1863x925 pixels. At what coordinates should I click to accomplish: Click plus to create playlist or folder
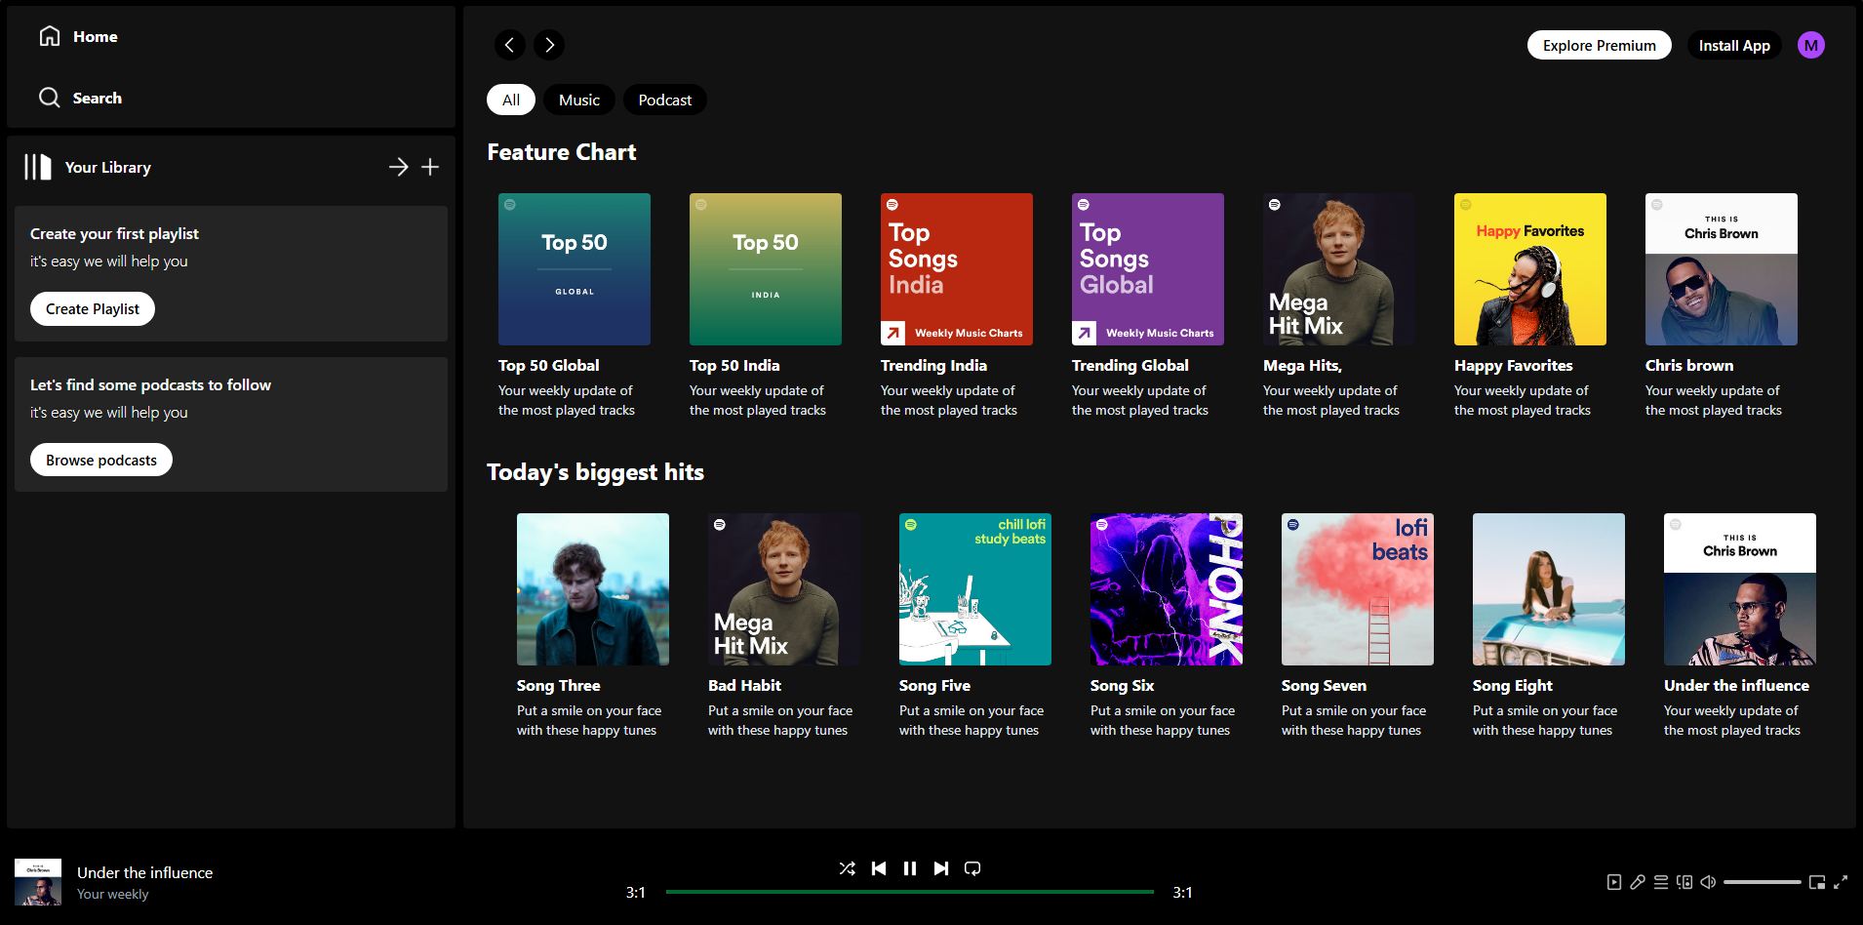click(x=430, y=167)
